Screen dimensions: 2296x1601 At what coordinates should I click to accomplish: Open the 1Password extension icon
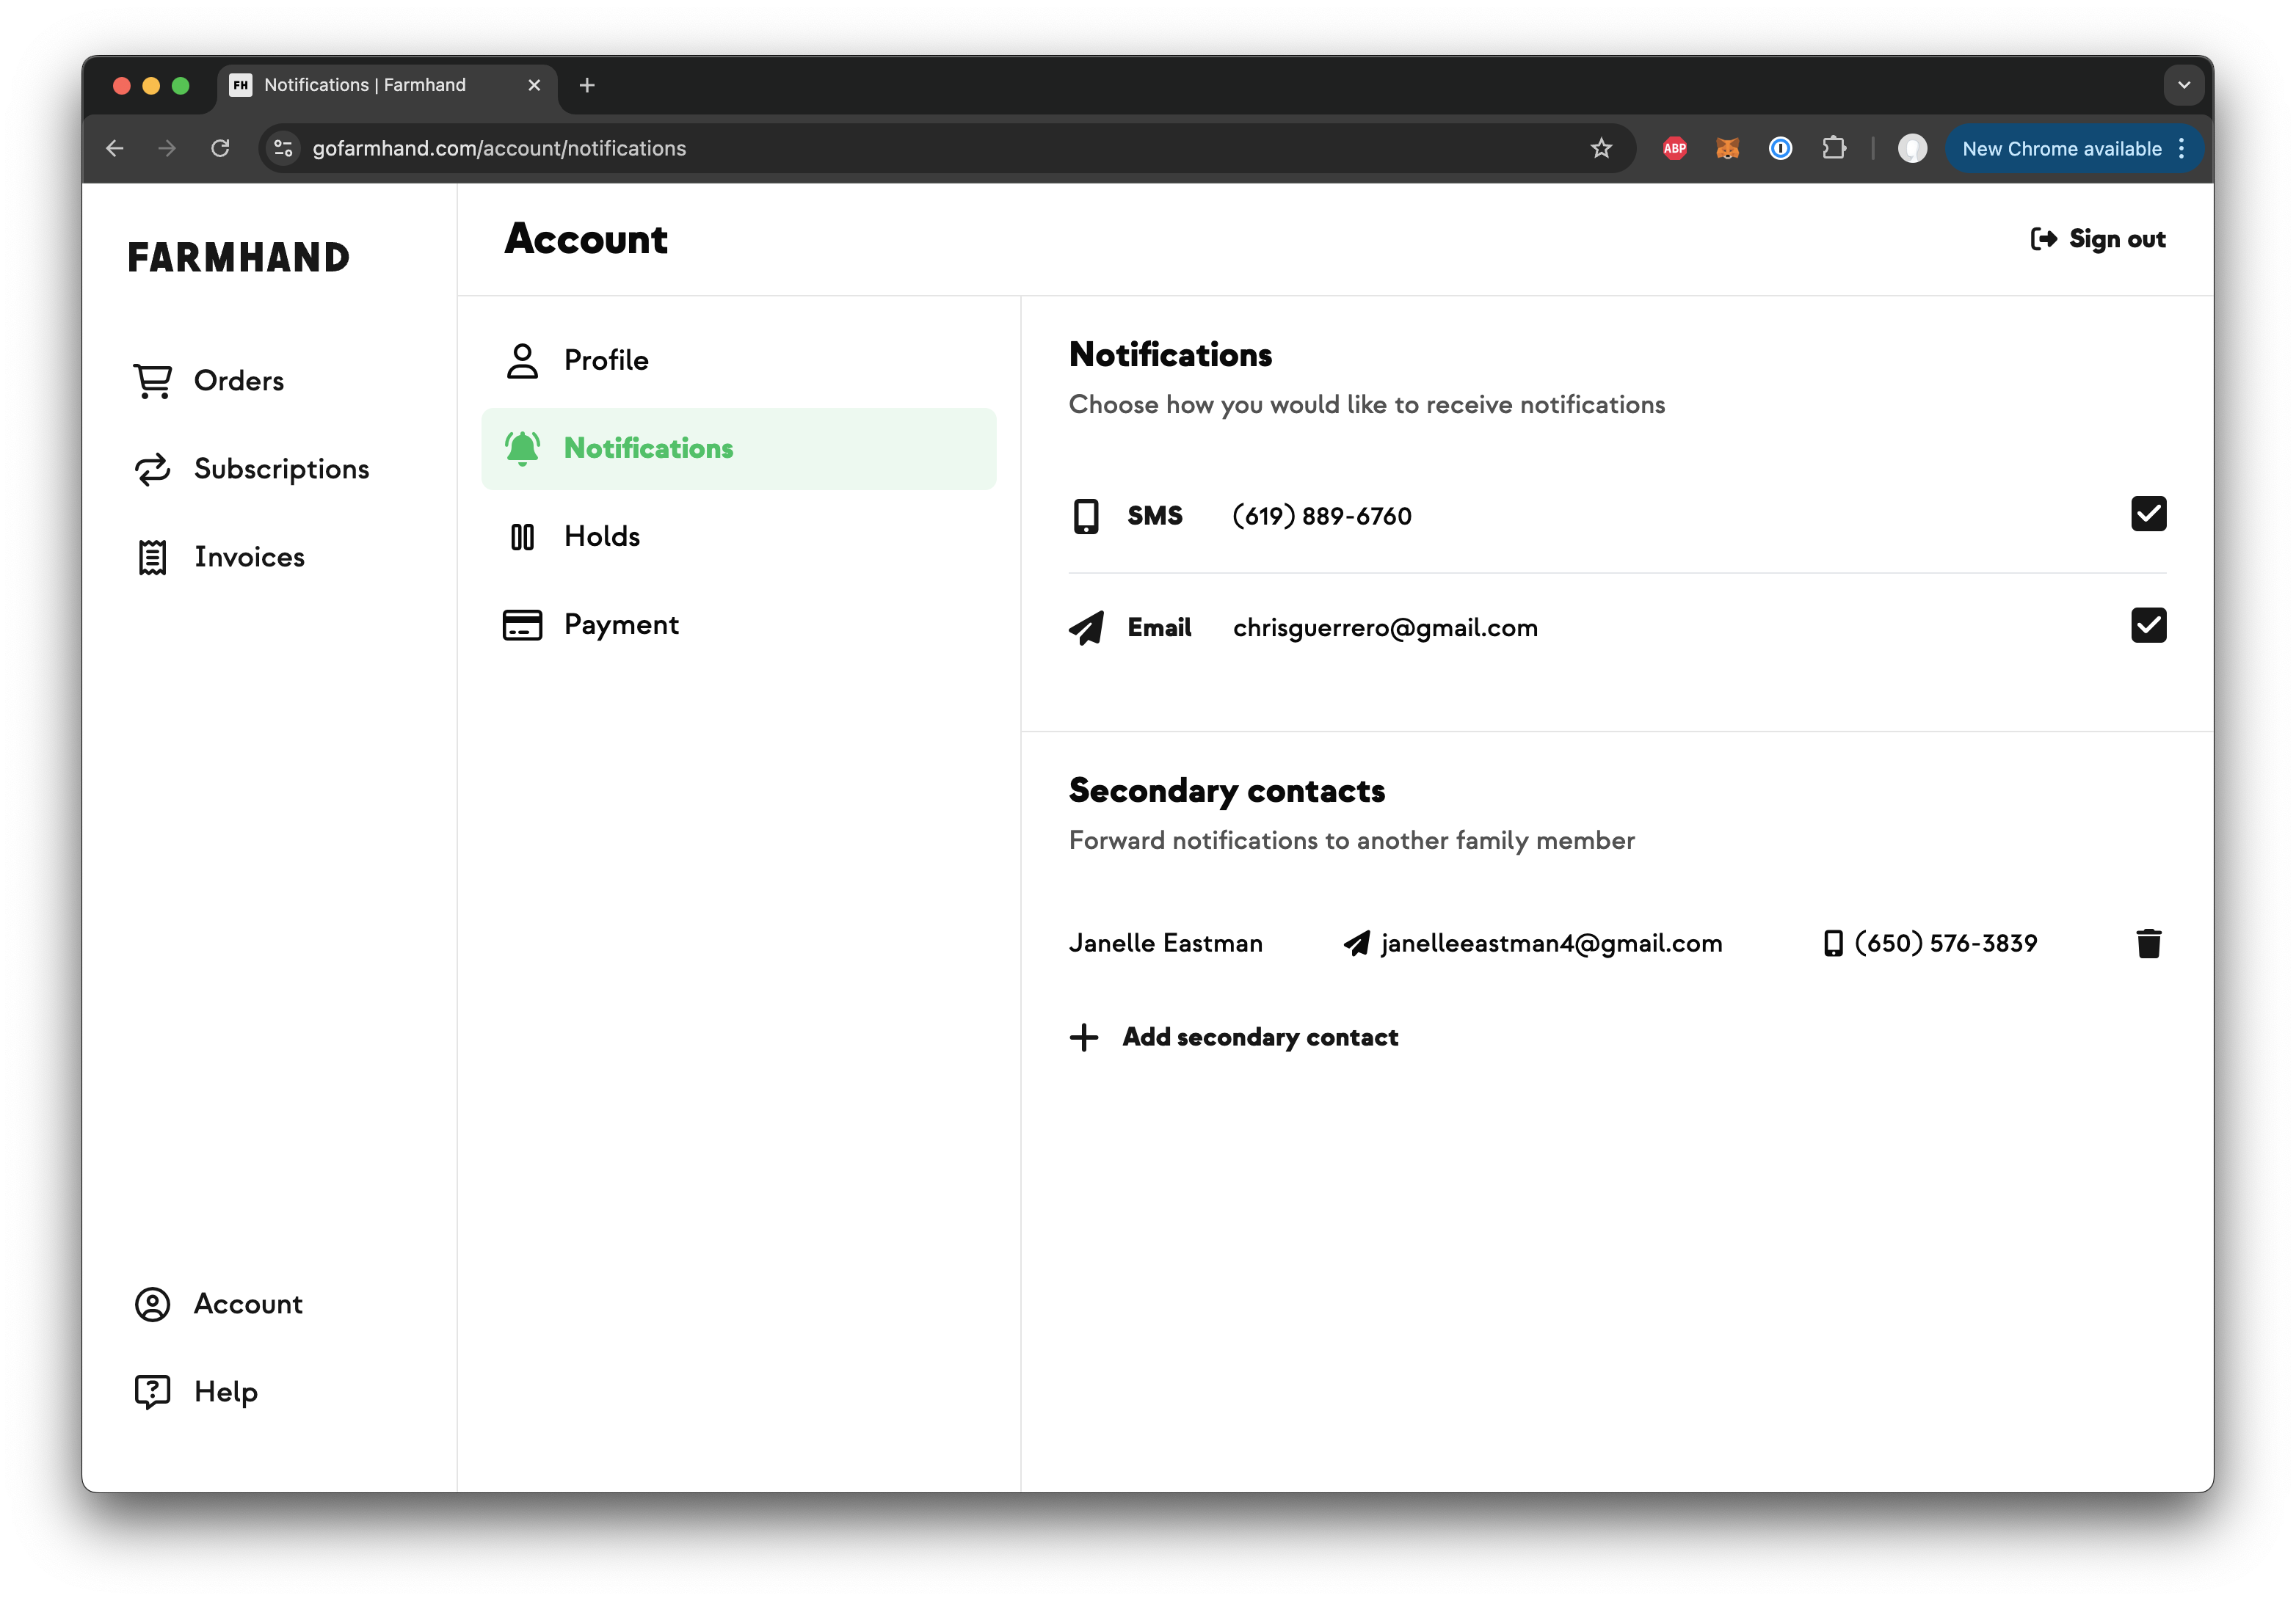click(1781, 149)
